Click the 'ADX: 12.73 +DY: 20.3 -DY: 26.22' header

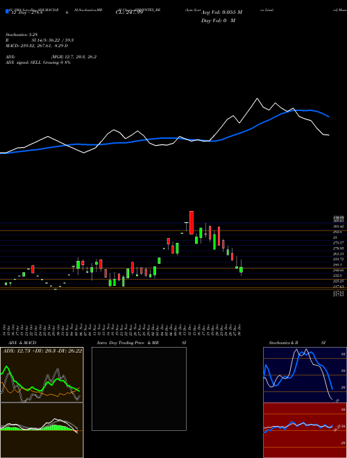tap(42, 350)
